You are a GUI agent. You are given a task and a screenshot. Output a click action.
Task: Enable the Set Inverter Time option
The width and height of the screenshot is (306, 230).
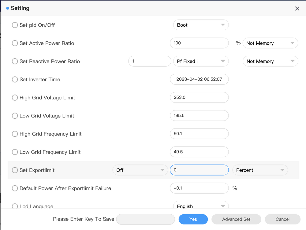click(15, 80)
